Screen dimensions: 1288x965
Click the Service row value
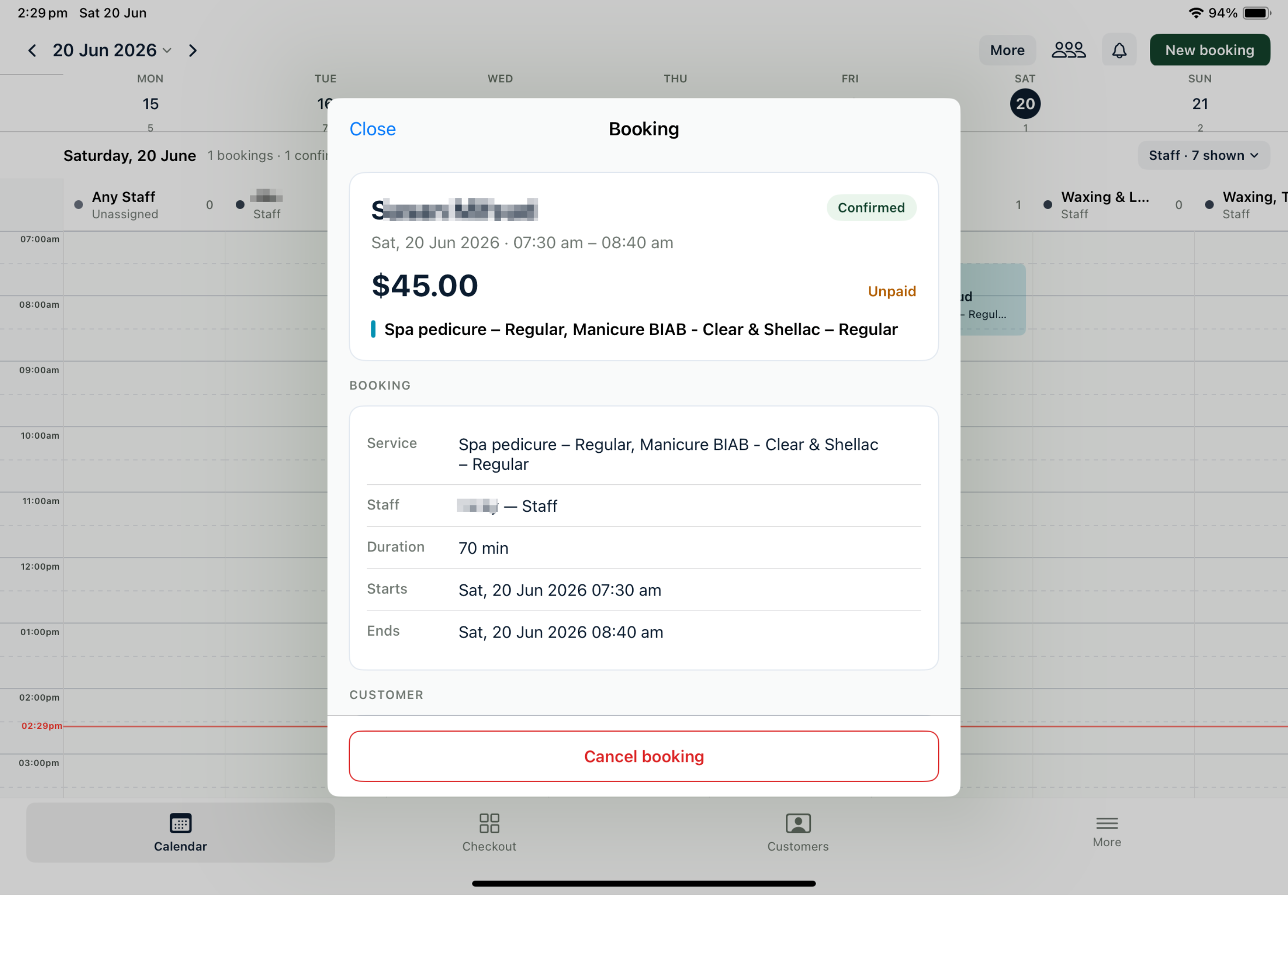pyautogui.click(x=668, y=454)
